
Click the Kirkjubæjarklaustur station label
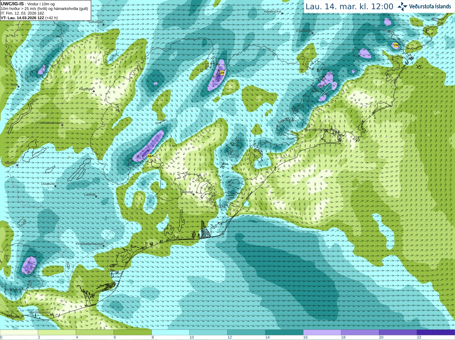[x=89, y=244]
